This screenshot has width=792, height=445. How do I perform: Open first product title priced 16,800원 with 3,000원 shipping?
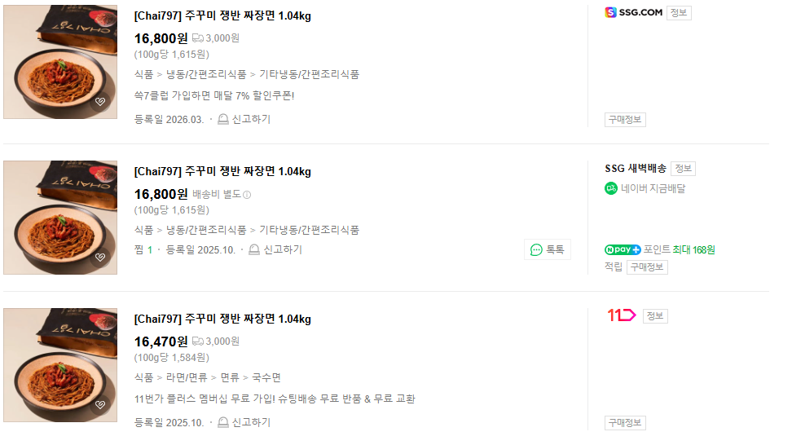[x=222, y=15]
